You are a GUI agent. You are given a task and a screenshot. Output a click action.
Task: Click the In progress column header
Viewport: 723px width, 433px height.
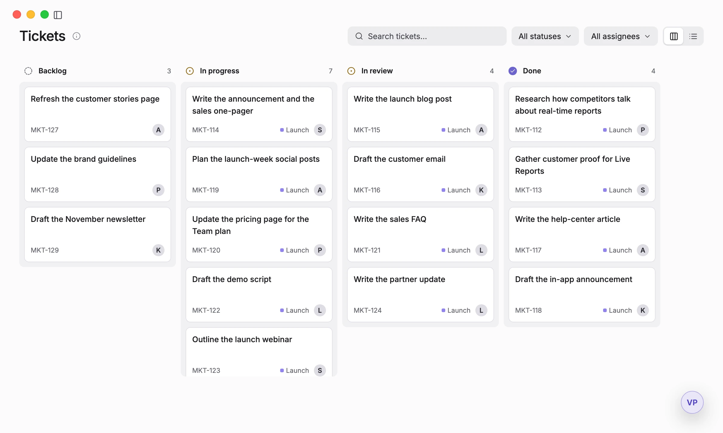(259, 71)
